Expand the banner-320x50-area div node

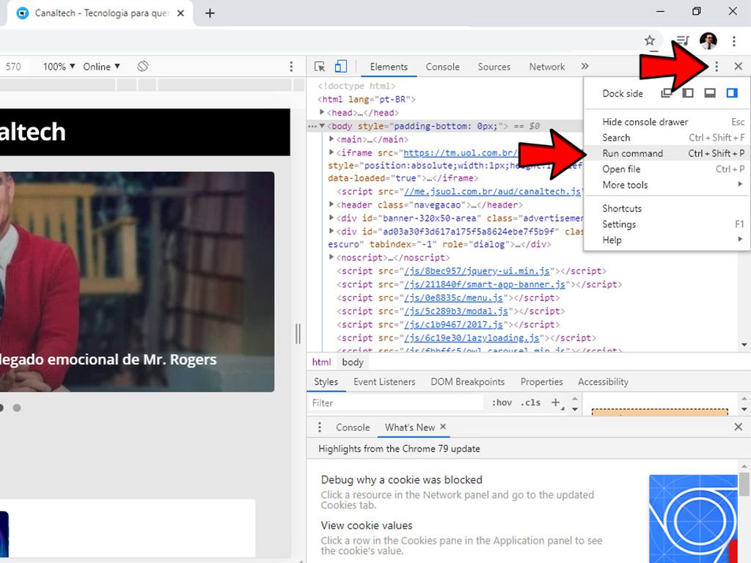(x=331, y=218)
